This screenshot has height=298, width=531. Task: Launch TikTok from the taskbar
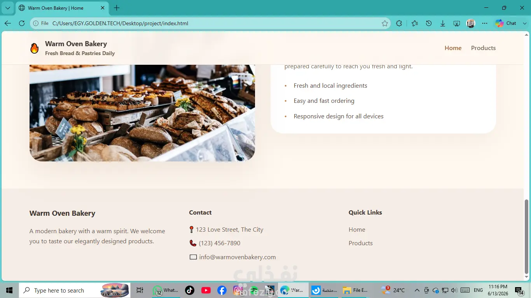[190, 290]
